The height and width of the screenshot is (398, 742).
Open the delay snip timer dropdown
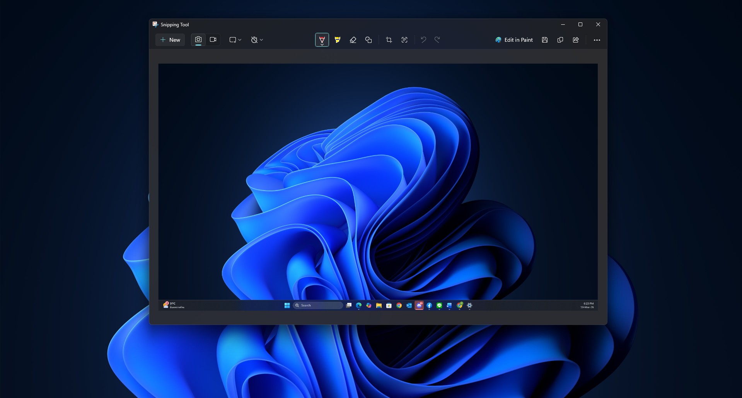tap(257, 40)
